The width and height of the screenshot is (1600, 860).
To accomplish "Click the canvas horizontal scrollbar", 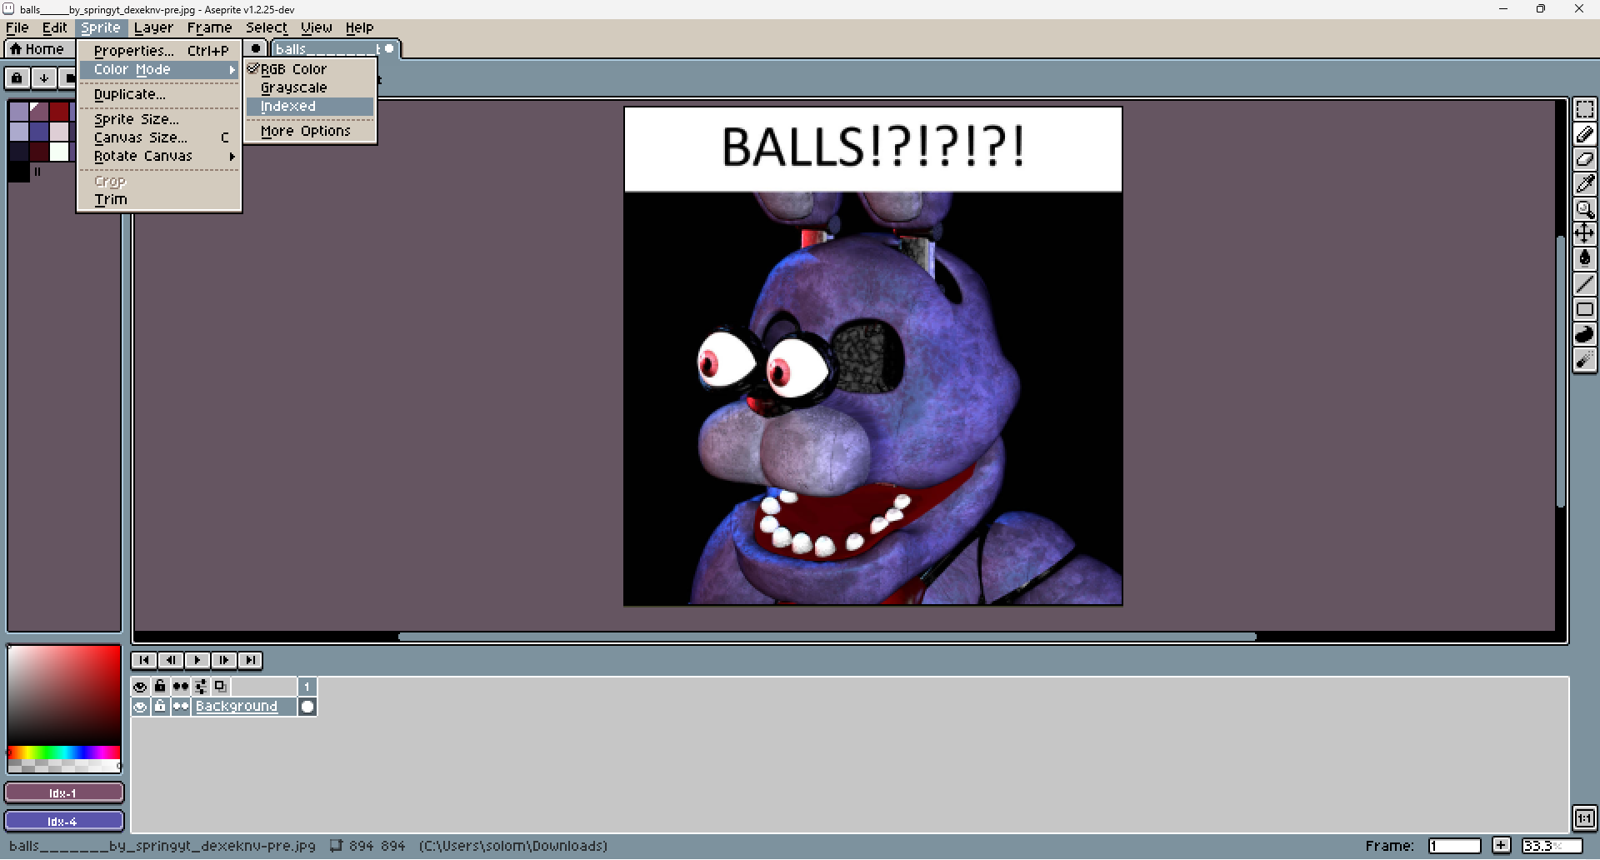I will click(827, 637).
